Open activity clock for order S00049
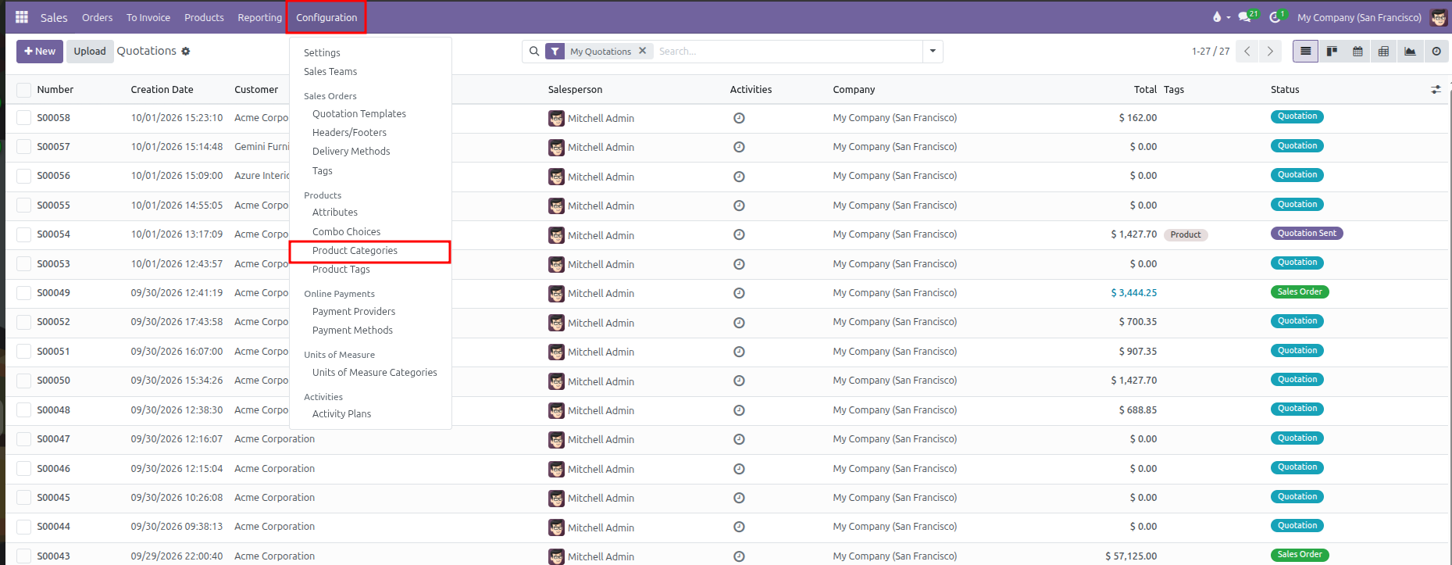 pos(739,293)
